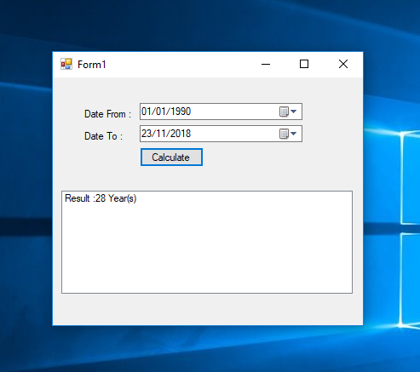
Task: Click the 'Date From :' label
Action: pos(107,114)
